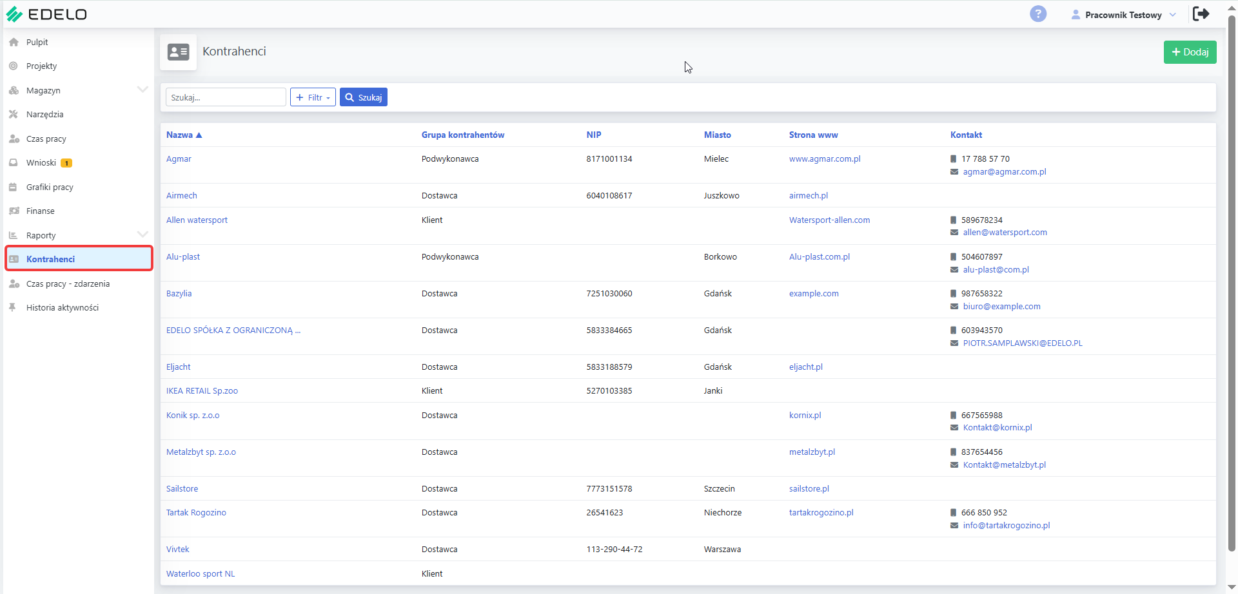Click the help question mark icon

1038,14
